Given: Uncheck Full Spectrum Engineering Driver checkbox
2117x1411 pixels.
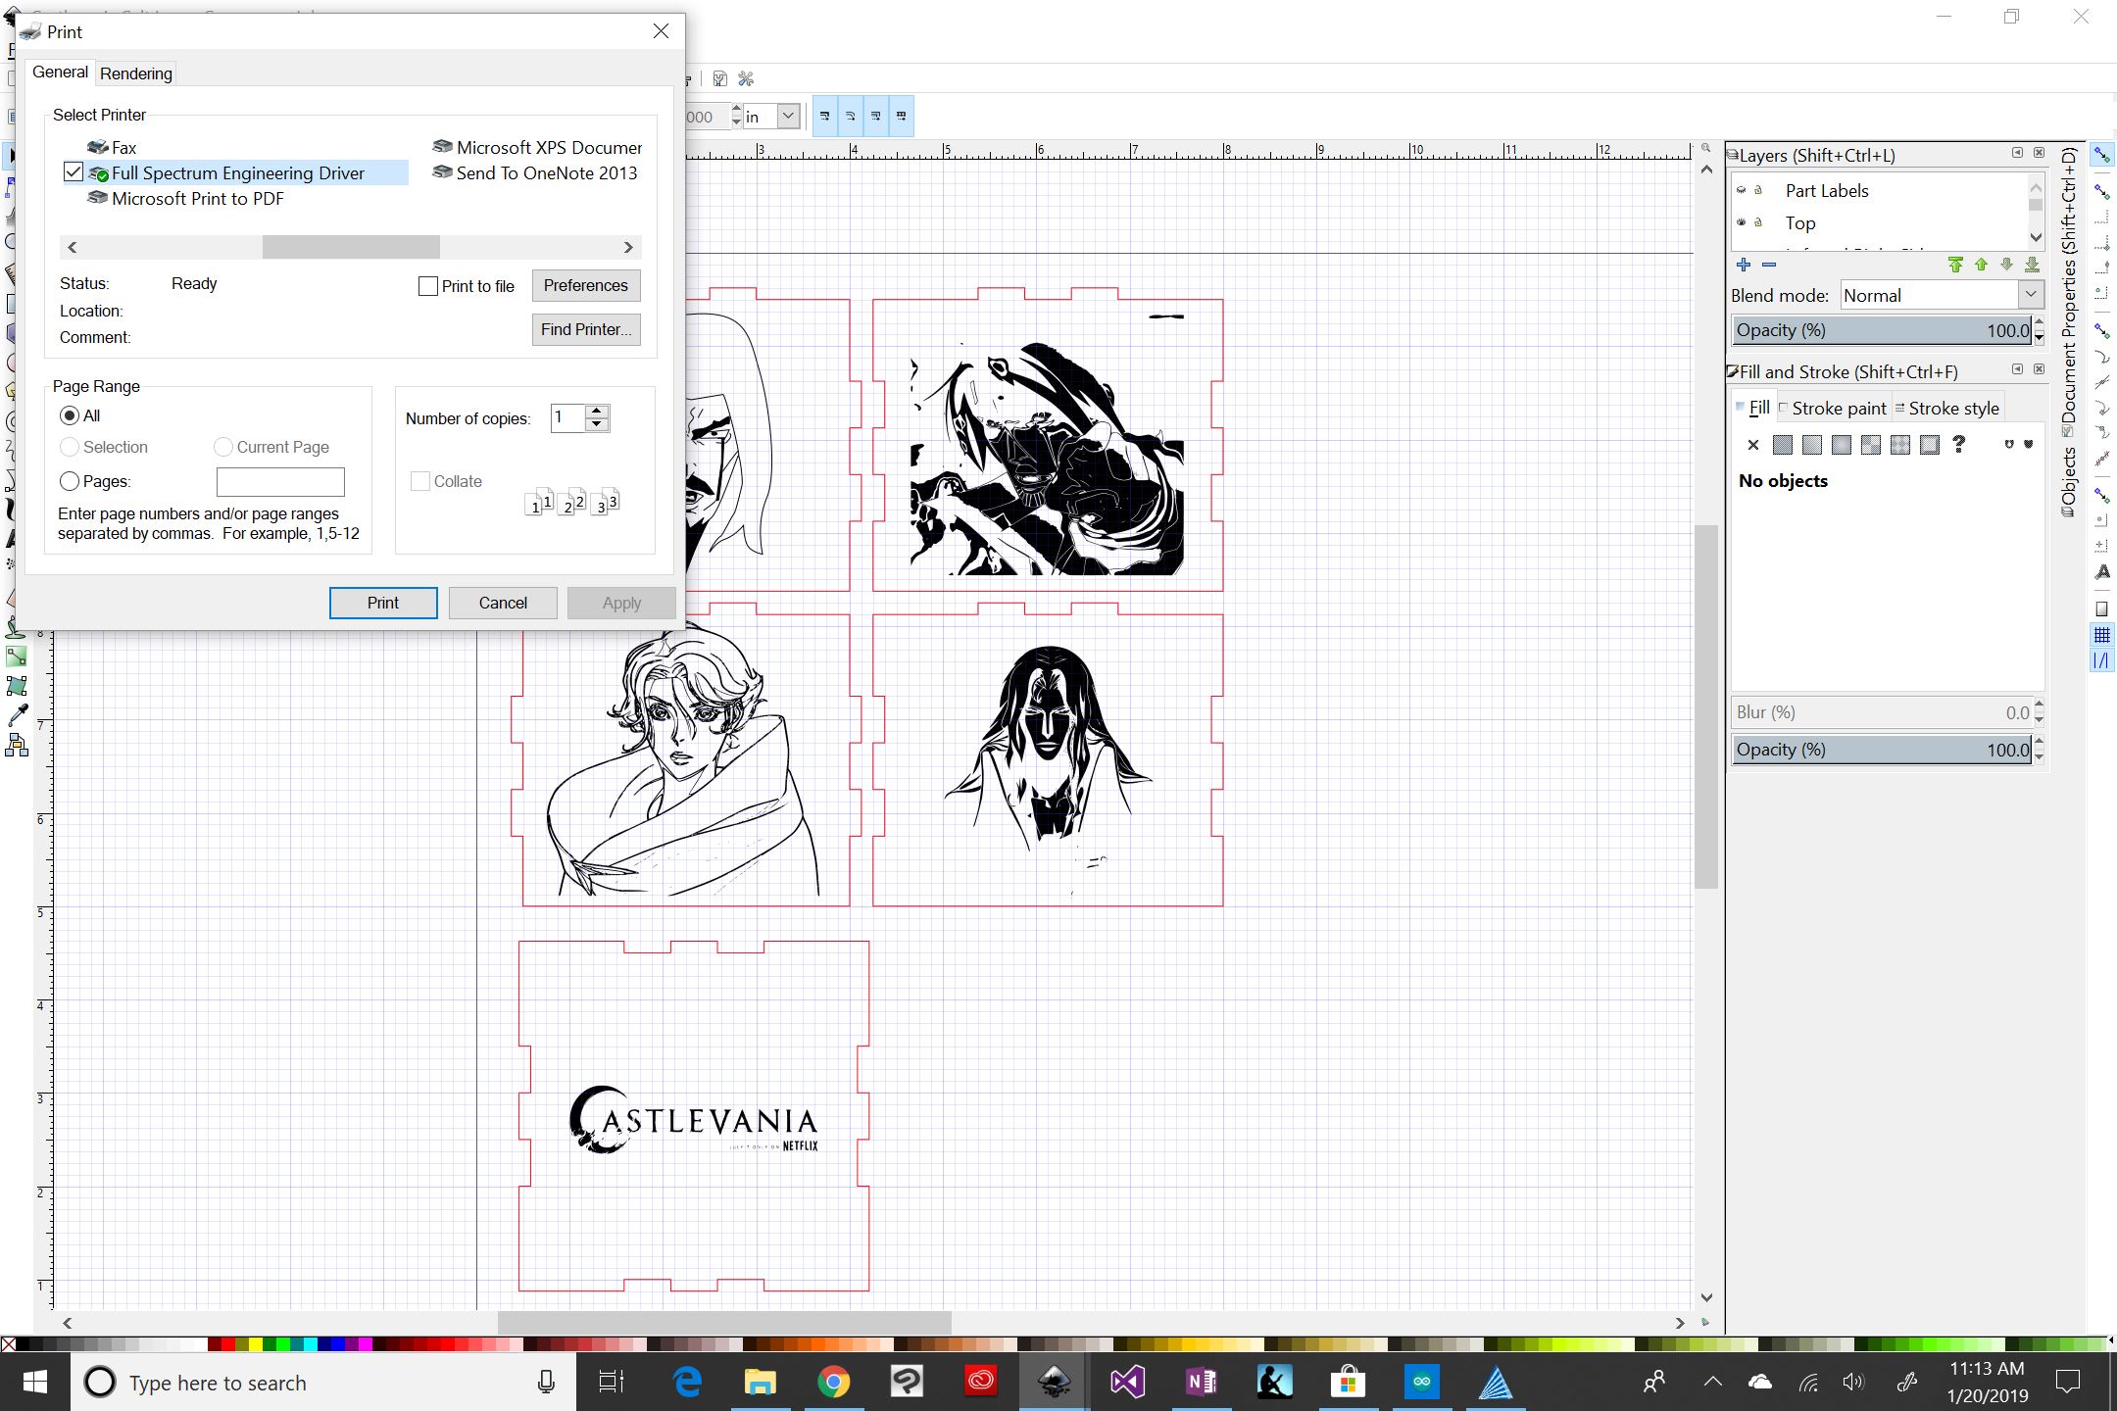Looking at the screenshot, I should pyautogui.click(x=74, y=172).
